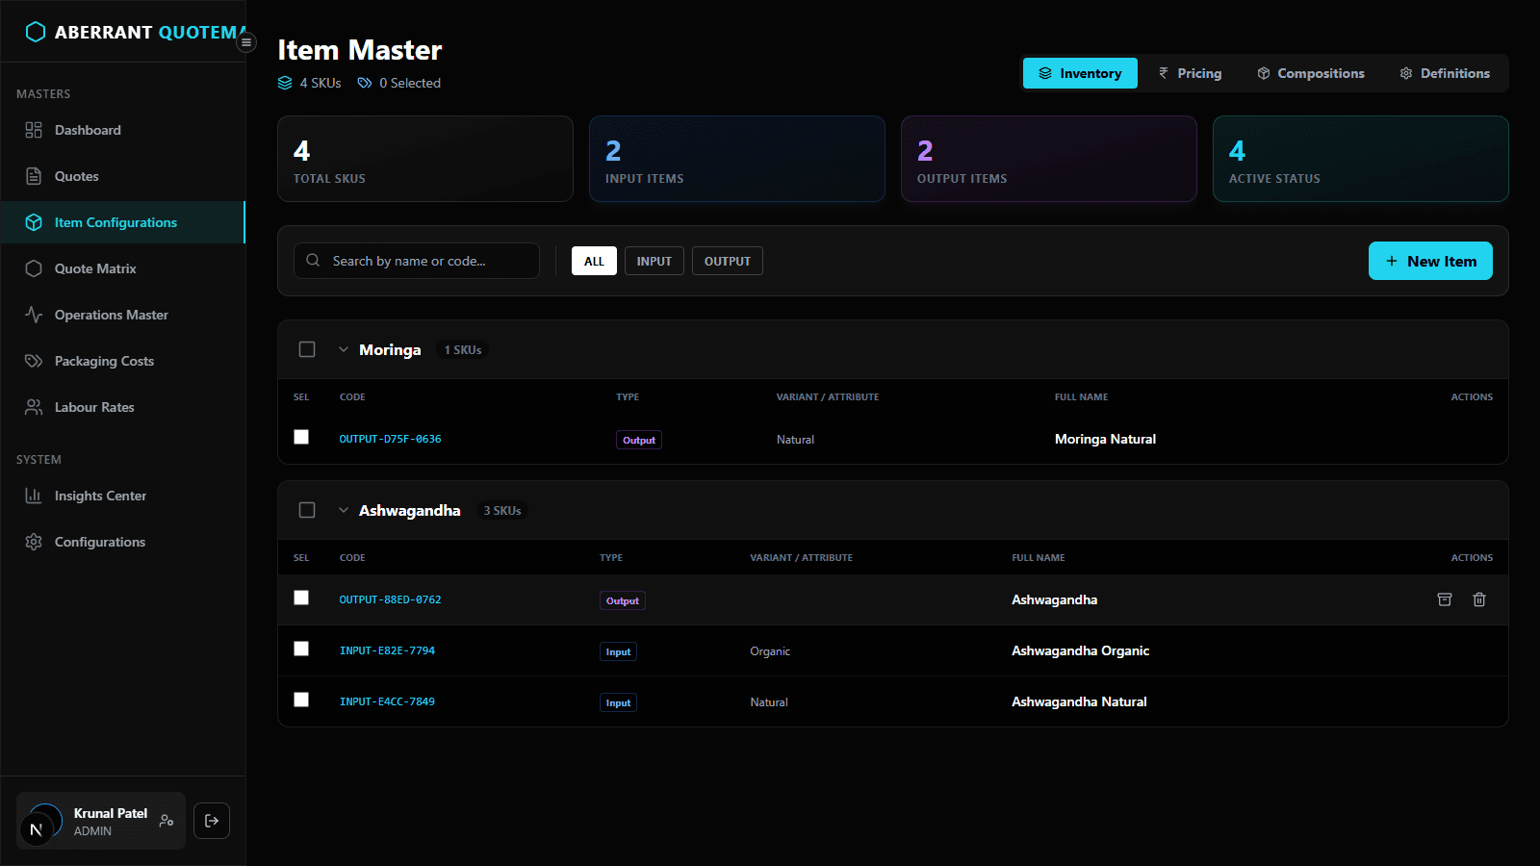Tick the checkbox for INPUT-E82E-7794
This screenshot has height=866, width=1540.
tap(301, 649)
